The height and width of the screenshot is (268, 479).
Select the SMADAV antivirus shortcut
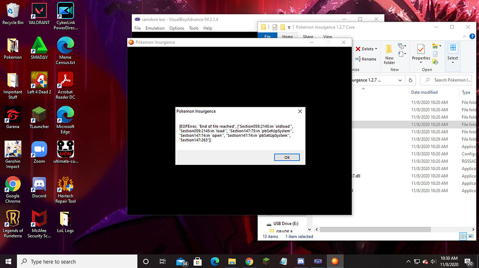pyautogui.click(x=39, y=49)
